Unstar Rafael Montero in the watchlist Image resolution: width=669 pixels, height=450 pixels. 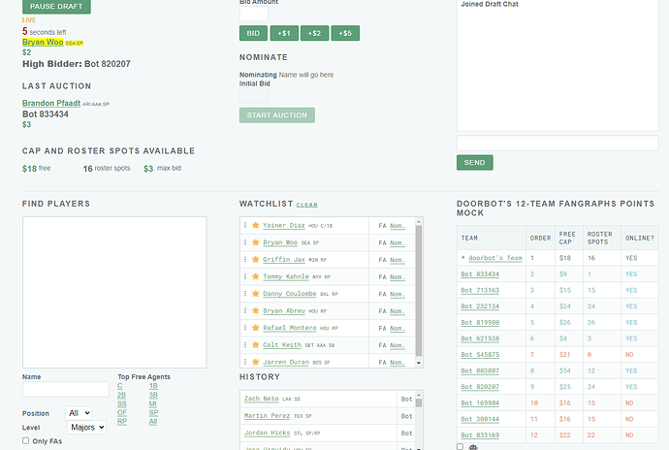point(256,328)
